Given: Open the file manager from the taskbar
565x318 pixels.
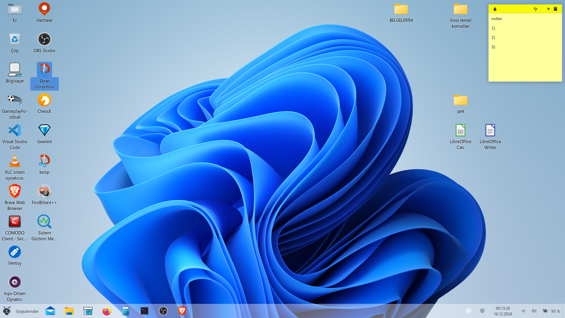Looking at the screenshot, I should point(69,311).
